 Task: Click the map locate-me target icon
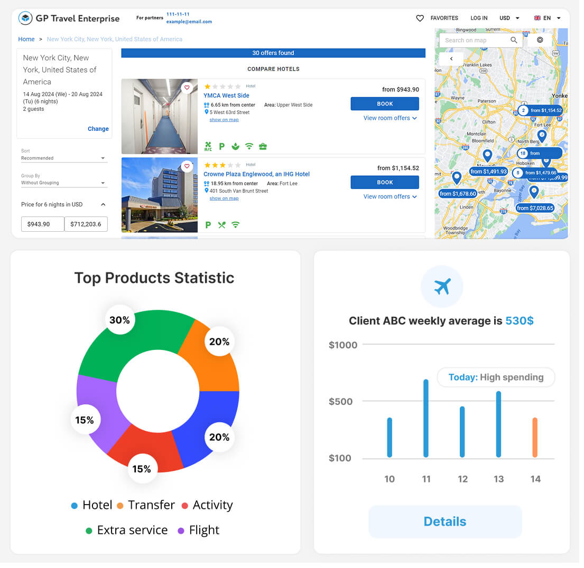[540, 40]
